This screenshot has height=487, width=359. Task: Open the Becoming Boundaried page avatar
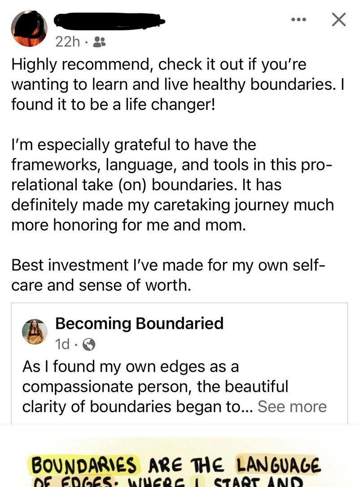pyautogui.click(x=35, y=332)
